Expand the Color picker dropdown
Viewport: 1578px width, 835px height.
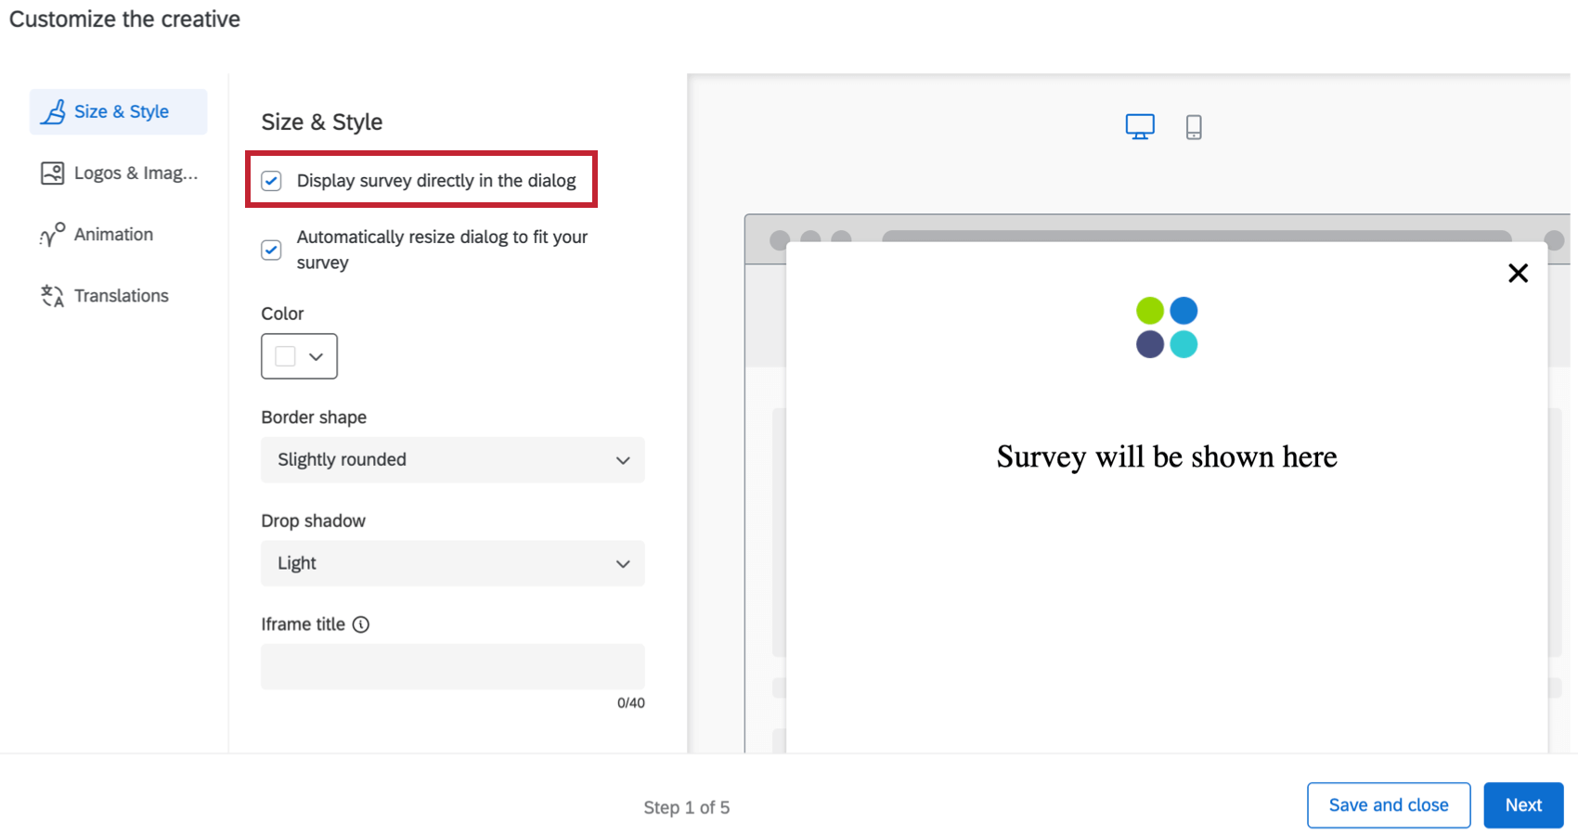tap(316, 356)
